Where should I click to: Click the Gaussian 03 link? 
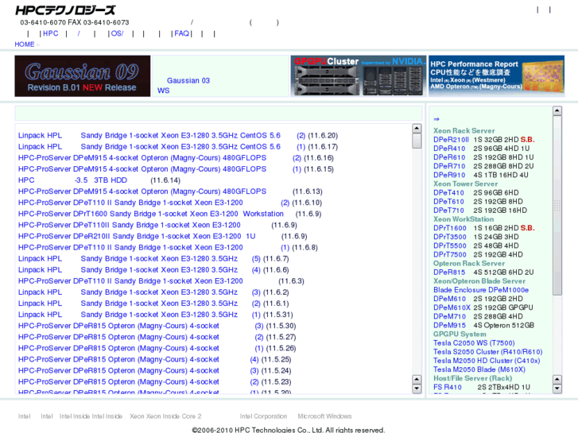pos(188,80)
